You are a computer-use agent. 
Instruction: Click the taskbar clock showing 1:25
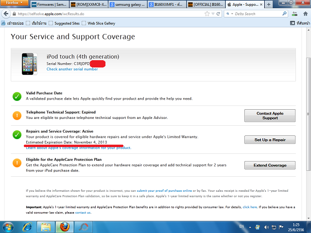coord(296,227)
